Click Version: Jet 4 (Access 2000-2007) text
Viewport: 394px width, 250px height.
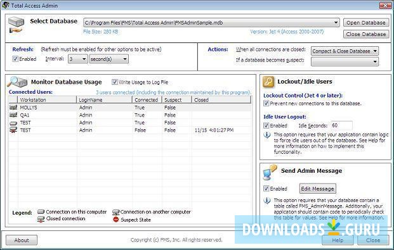pyautogui.click(x=287, y=32)
